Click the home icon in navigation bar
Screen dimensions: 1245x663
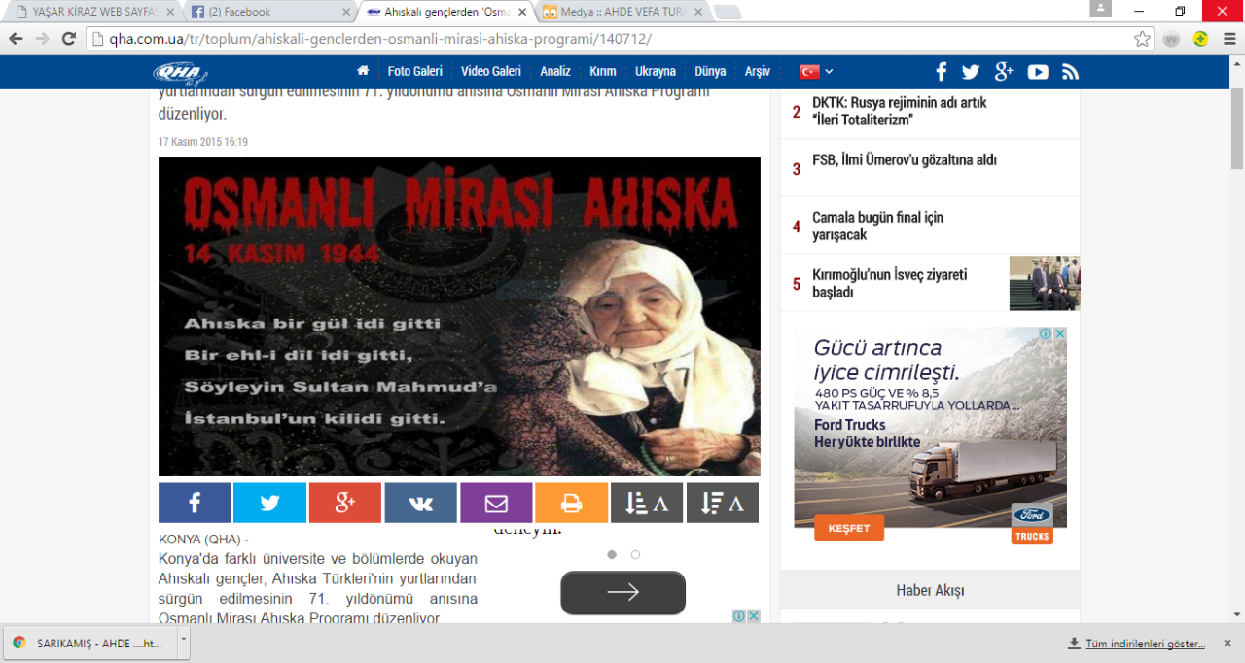(363, 71)
